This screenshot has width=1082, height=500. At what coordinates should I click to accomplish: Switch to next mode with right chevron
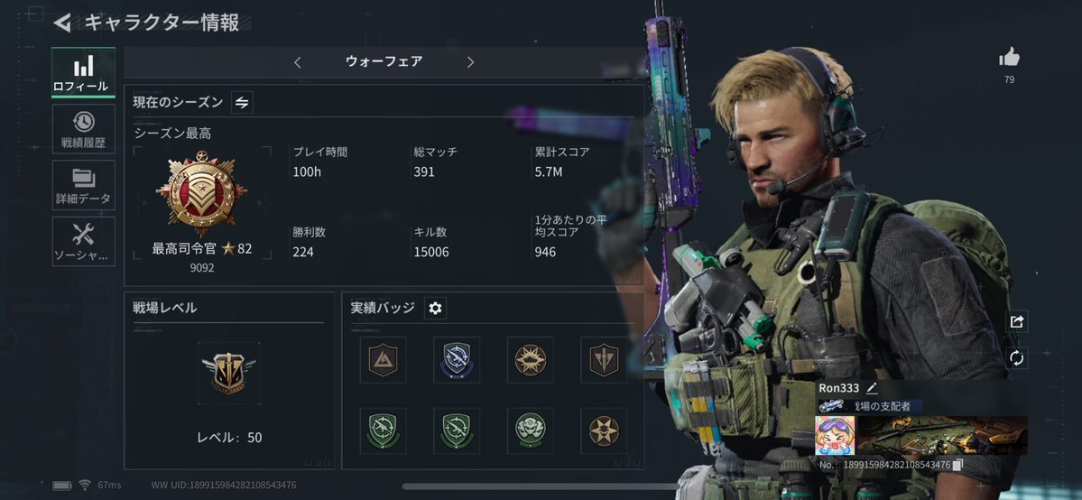tap(471, 62)
